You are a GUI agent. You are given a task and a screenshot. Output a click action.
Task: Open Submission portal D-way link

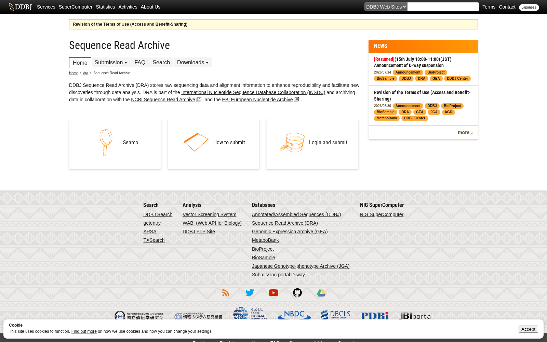pyautogui.click(x=278, y=275)
